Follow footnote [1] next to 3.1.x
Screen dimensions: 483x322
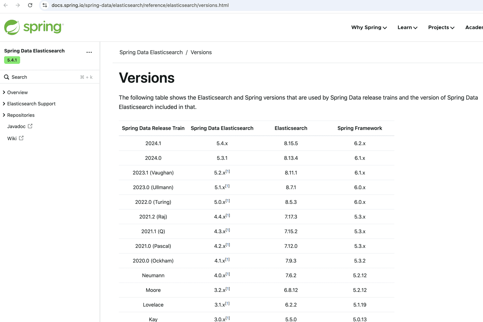click(x=227, y=304)
